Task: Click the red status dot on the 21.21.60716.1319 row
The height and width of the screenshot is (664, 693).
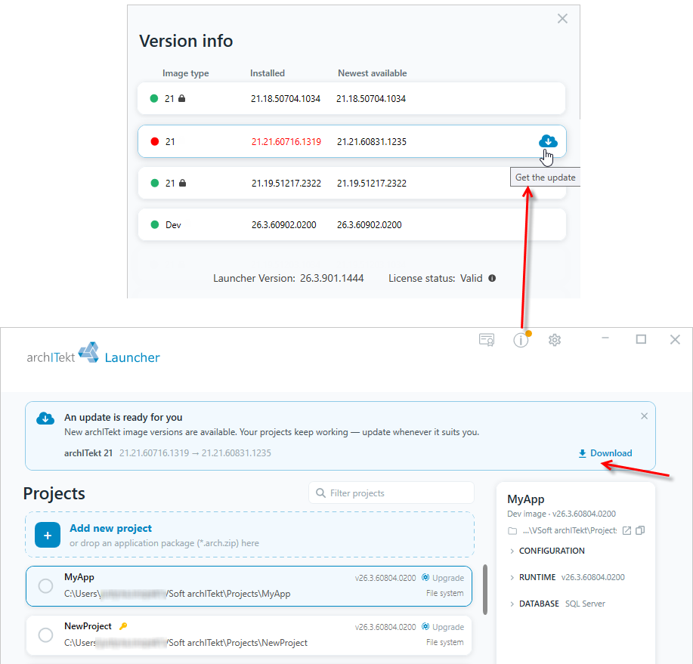Action: (155, 141)
